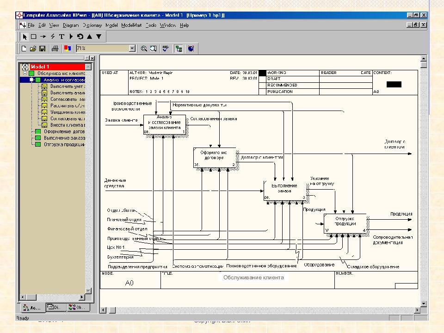Click diagram vertical scroll up arrow

[424, 58]
